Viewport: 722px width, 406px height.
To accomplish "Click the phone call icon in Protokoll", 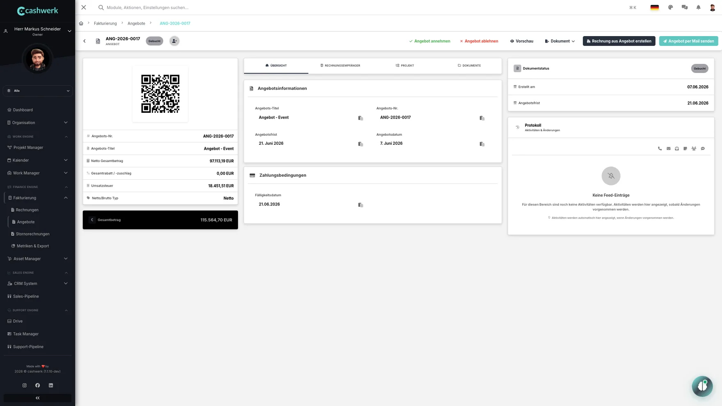I will [660, 148].
